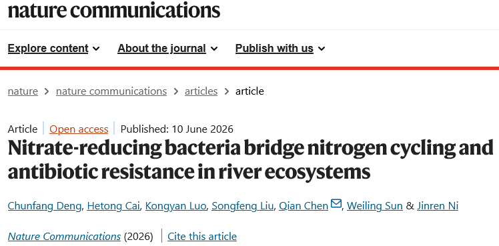499x246 pixels.
Task: Expand the Publish with us menu
Action: pos(280,48)
